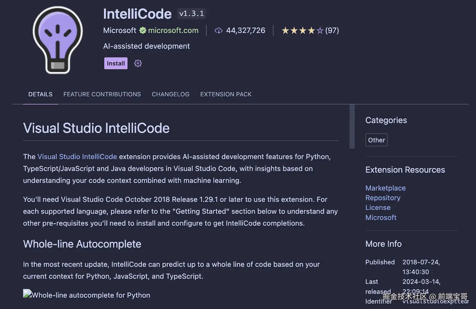Open the microsoft.com publisher link
This screenshot has height=309, width=476.
click(173, 30)
